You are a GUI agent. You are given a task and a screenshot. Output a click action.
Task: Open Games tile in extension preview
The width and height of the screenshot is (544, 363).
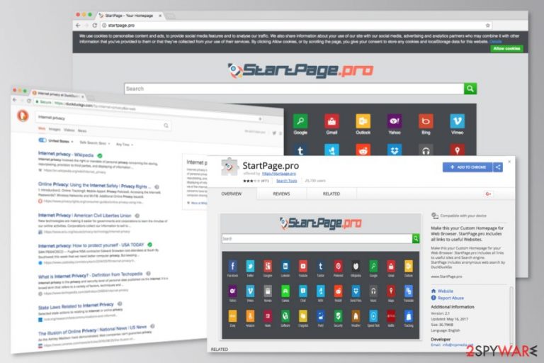(285, 291)
